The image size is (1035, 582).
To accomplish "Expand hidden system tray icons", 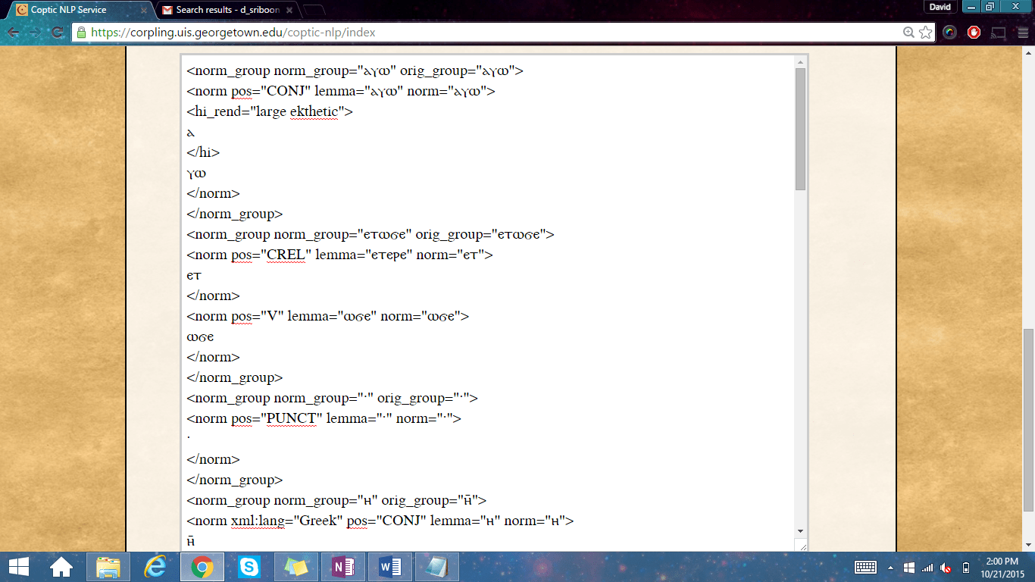I will pyautogui.click(x=890, y=568).
